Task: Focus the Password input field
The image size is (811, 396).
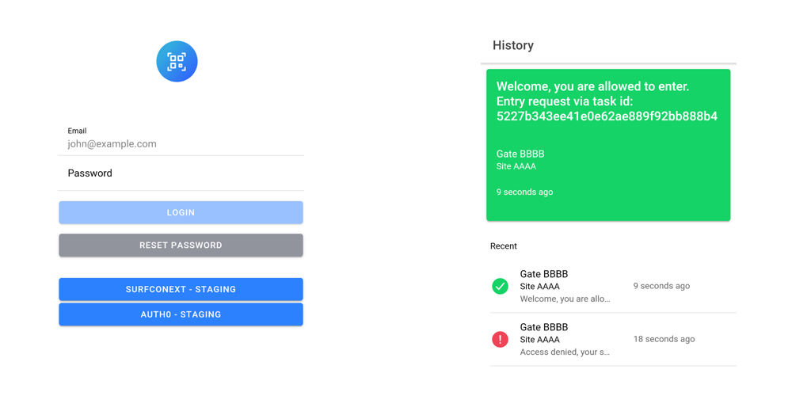Action: 181,173
